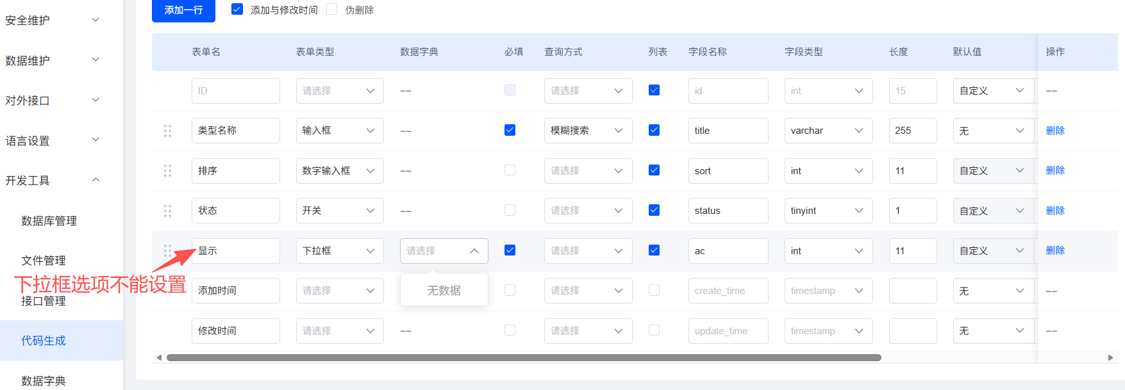Uncheck 必填 checkbox in 类型名称 row
1125x390 pixels.
pos(510,131)
